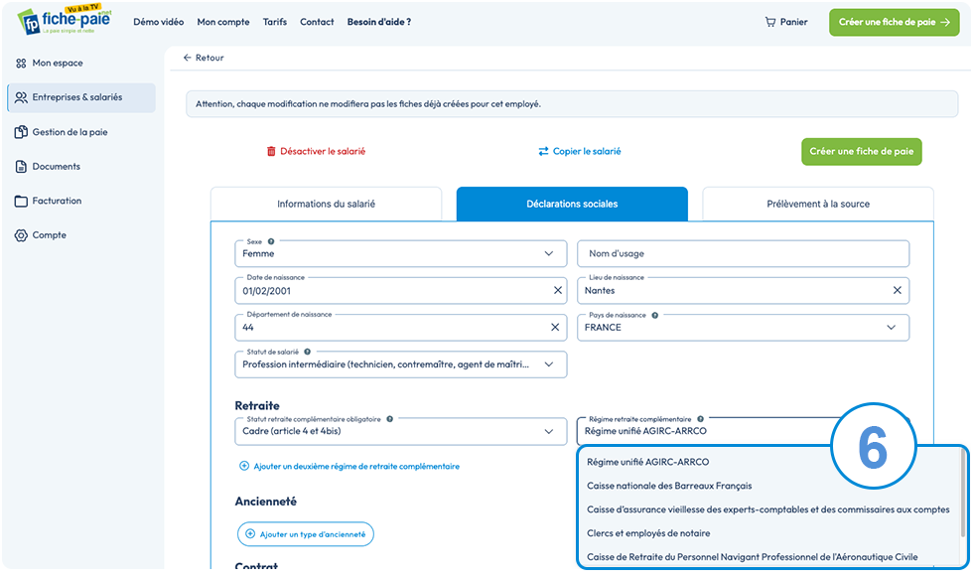Select Caisse d'assurance vieillesse des experts-comptables option
973x579 pixels.
[768, 509]
